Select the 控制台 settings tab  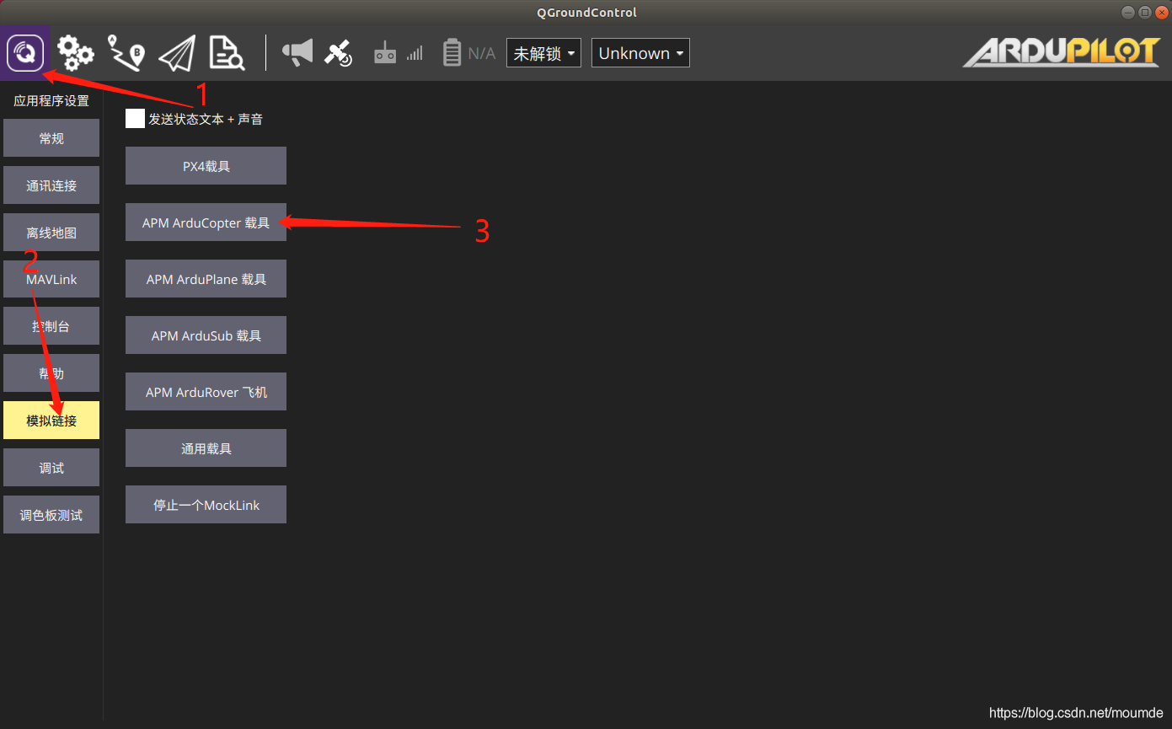51,326
